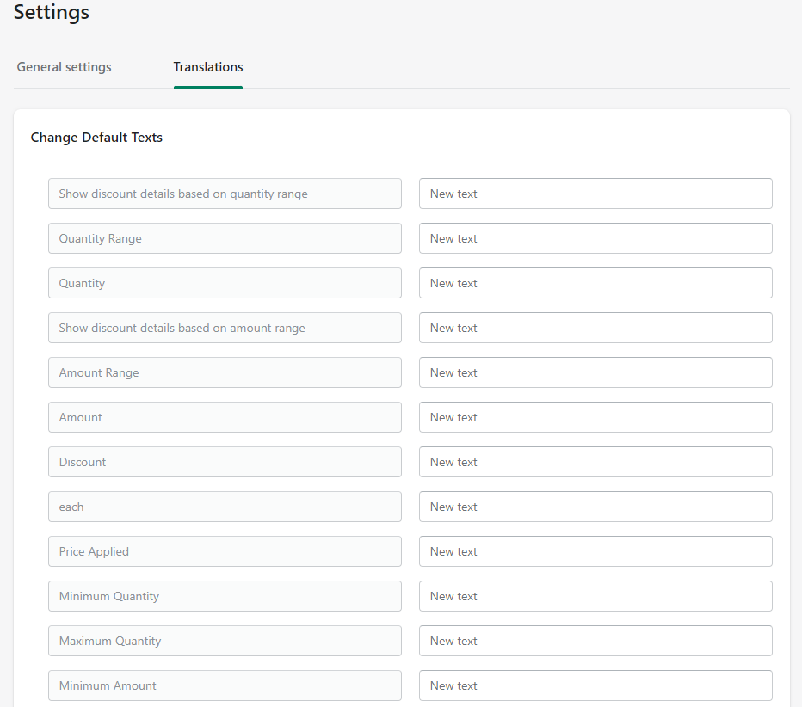Click the Change Default Texts heading

[x=96, y=137]
